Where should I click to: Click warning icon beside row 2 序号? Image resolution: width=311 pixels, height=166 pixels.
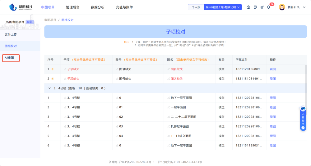click(x=53, y=79)
